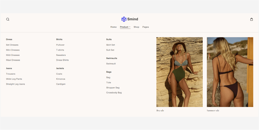Select the Pullover link
259x130 pixels.
click(x=60, y=45)
